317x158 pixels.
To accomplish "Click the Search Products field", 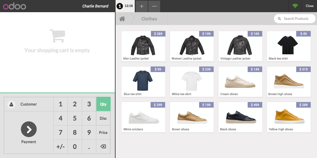I will coord(295,19).
